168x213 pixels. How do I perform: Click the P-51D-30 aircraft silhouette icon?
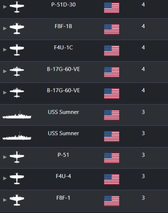(x=17, y=7)
